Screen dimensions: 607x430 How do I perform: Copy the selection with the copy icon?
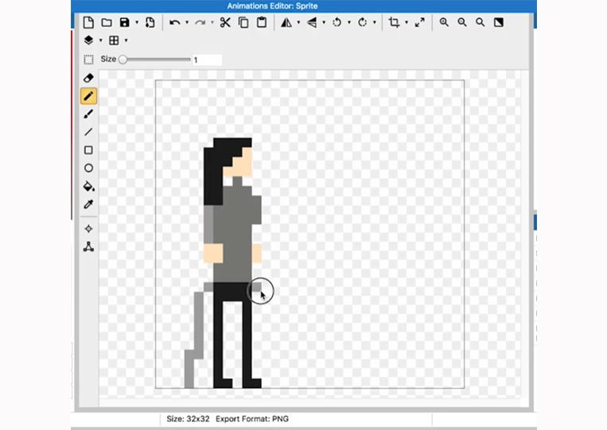coord(243,22)
